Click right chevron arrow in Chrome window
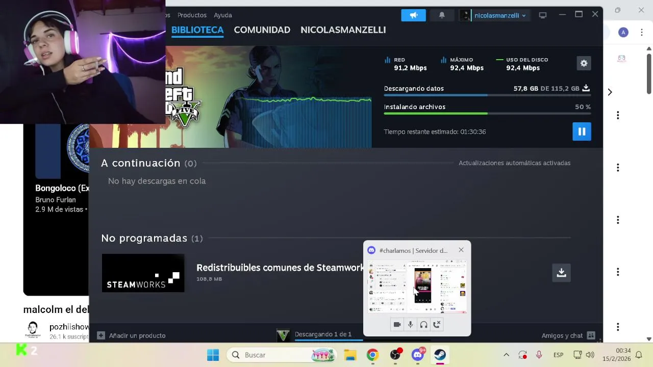 pos(610,92)
